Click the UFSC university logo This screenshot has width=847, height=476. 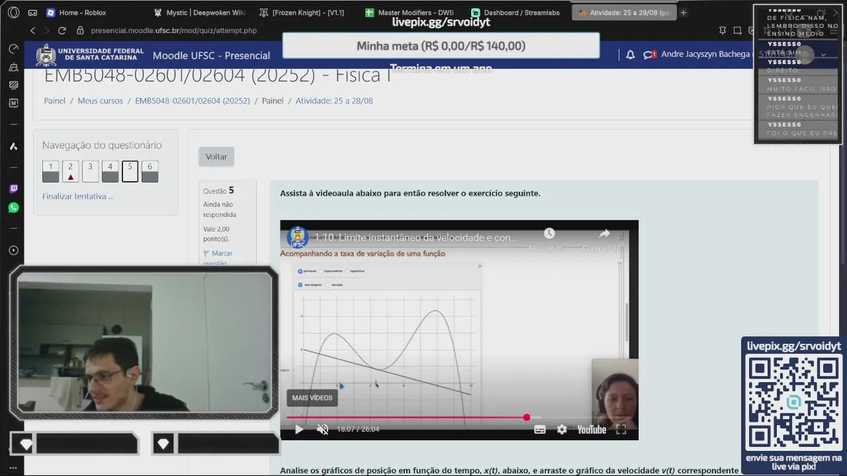coord(90,55)
